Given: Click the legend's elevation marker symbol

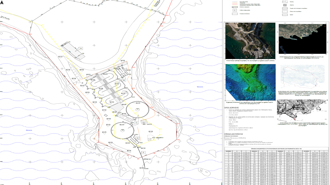Looking at the screenshot, I should (235, 7).
